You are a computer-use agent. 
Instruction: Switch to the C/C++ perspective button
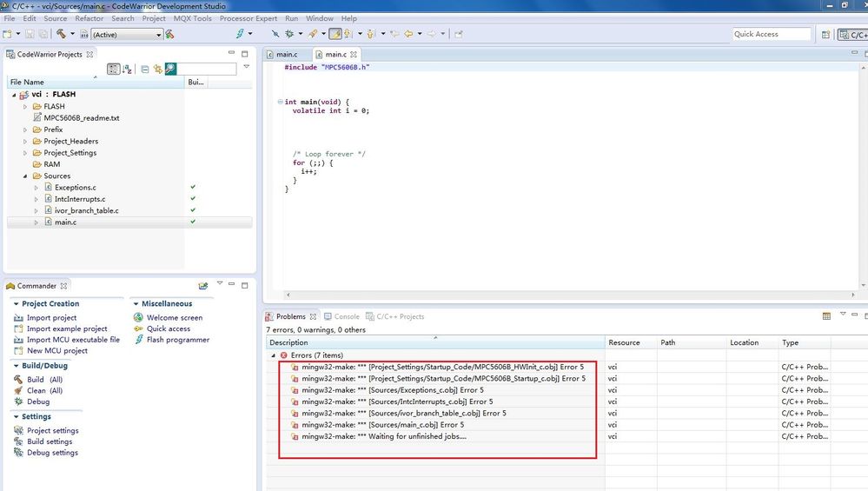click(x=852, y=34)
